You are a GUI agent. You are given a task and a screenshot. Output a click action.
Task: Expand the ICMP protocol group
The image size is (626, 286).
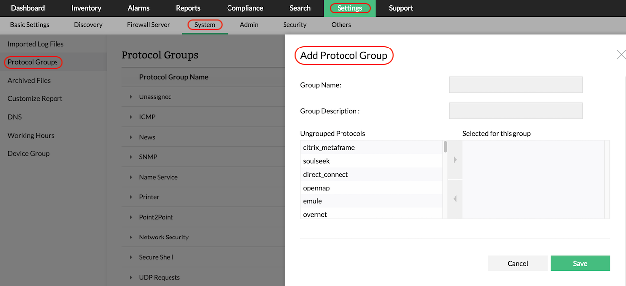[x=131, y=117]
